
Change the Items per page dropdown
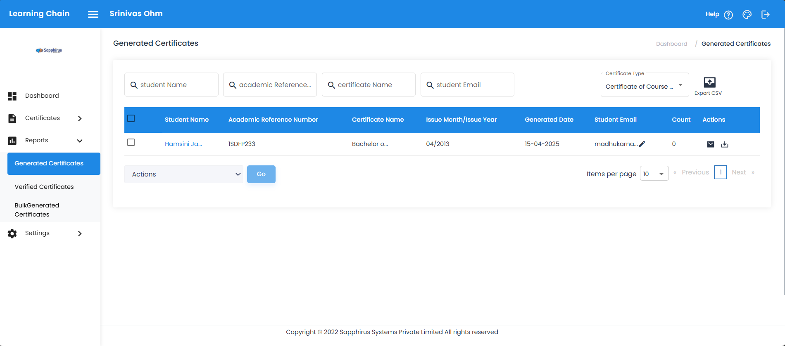pyautogui.click(x=654, y=174)
